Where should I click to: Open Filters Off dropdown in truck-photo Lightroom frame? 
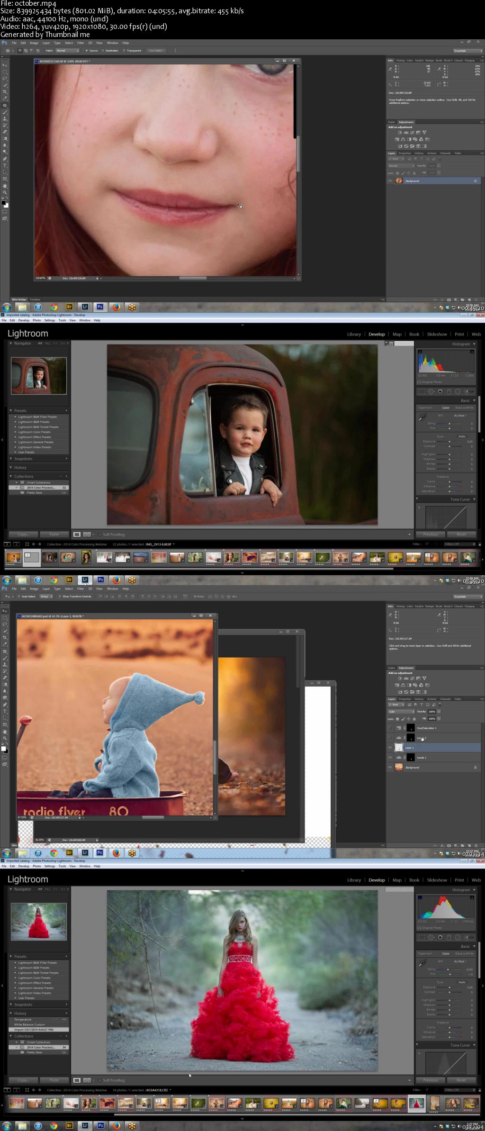459,544
